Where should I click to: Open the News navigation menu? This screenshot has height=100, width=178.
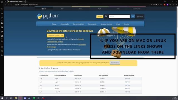click(118, 24)
